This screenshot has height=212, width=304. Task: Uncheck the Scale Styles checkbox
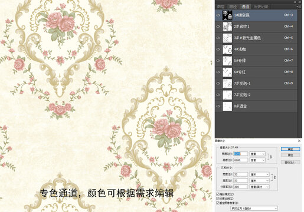[x=218, y=194]
